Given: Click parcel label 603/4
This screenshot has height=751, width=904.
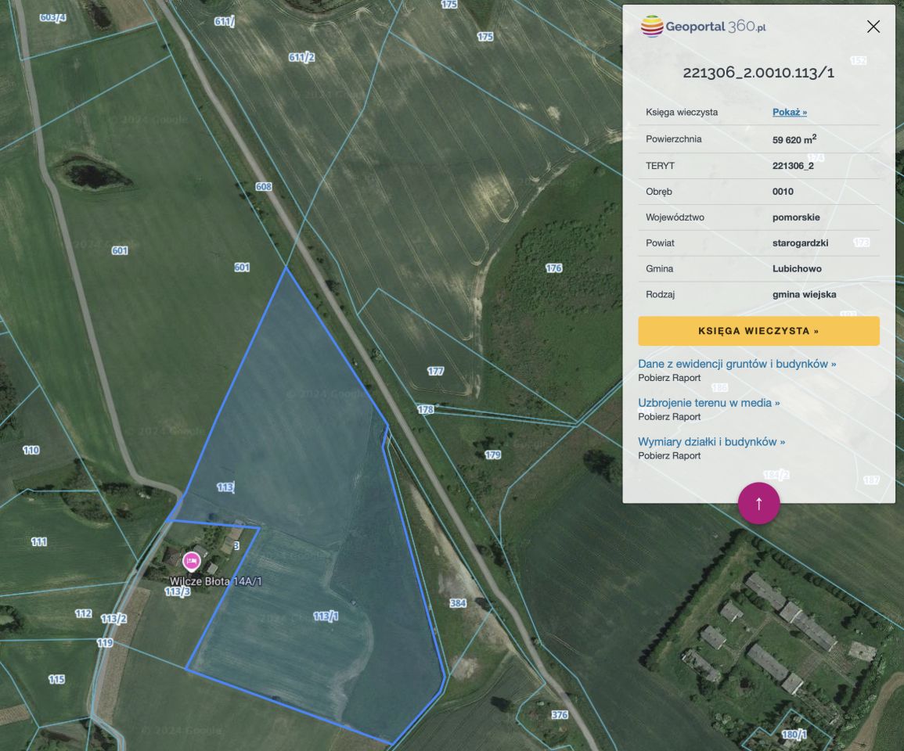Looking at the screenshot, I should tap(52, 17).
